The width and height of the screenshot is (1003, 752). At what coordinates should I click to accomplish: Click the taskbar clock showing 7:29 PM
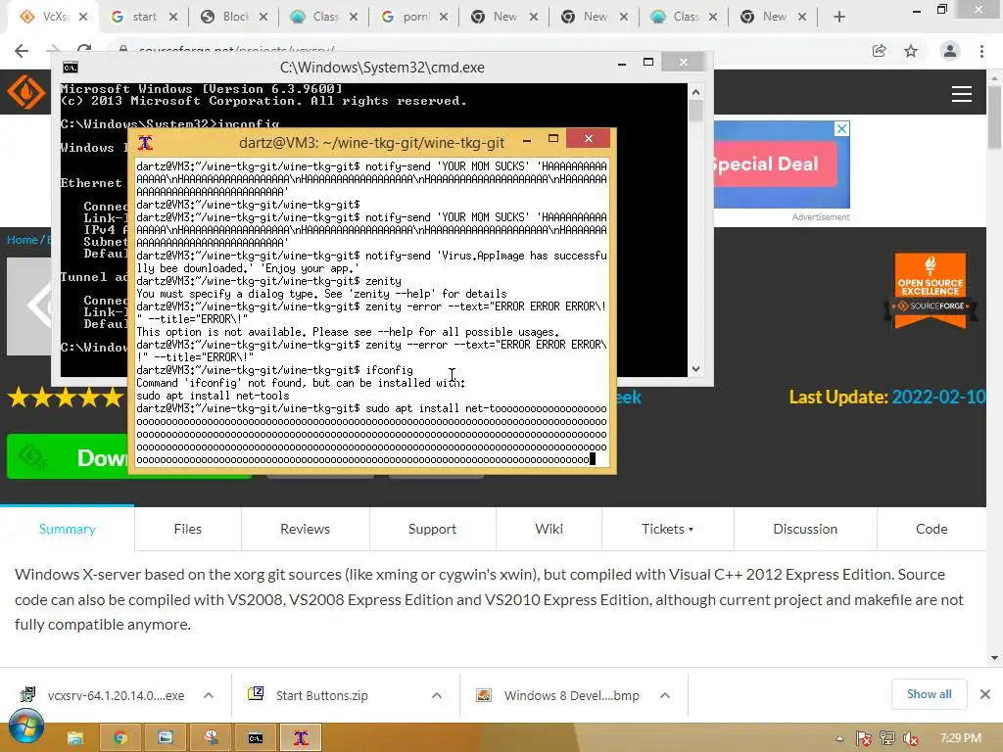961,738
